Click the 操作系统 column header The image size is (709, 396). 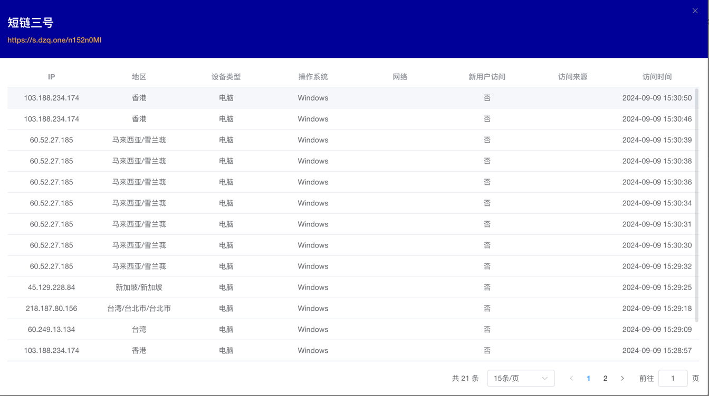(x=313, y=77)
